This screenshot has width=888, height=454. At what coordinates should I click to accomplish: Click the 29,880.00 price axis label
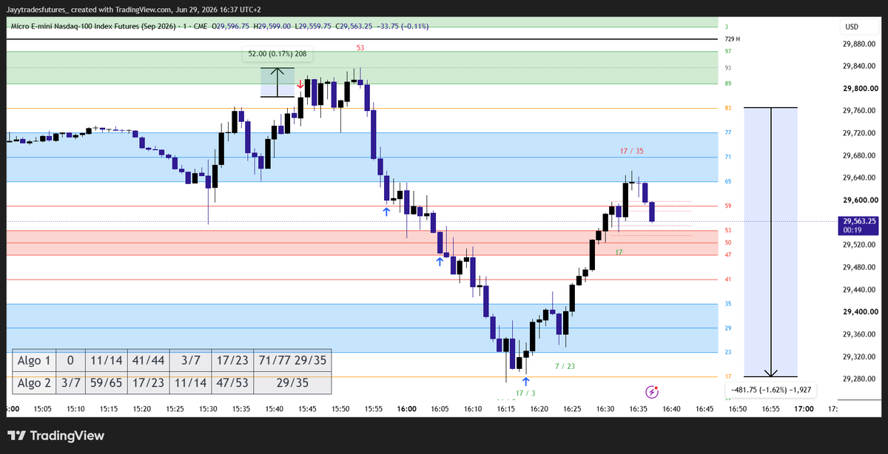tap(859, 44)
